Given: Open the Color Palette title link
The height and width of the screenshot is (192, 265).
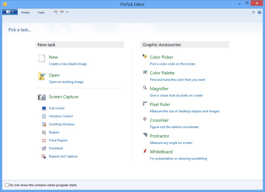Looking at the screenshot, I should [162, 73].
